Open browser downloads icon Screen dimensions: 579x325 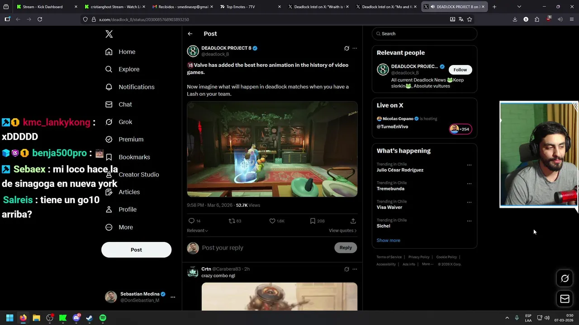click(x=515, y=19)
